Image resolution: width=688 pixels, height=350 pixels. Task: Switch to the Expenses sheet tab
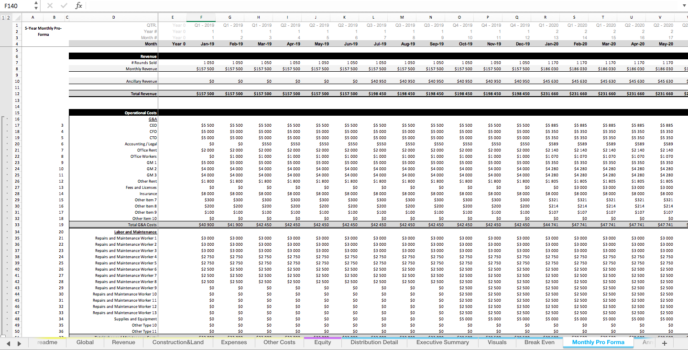[234, 342]
